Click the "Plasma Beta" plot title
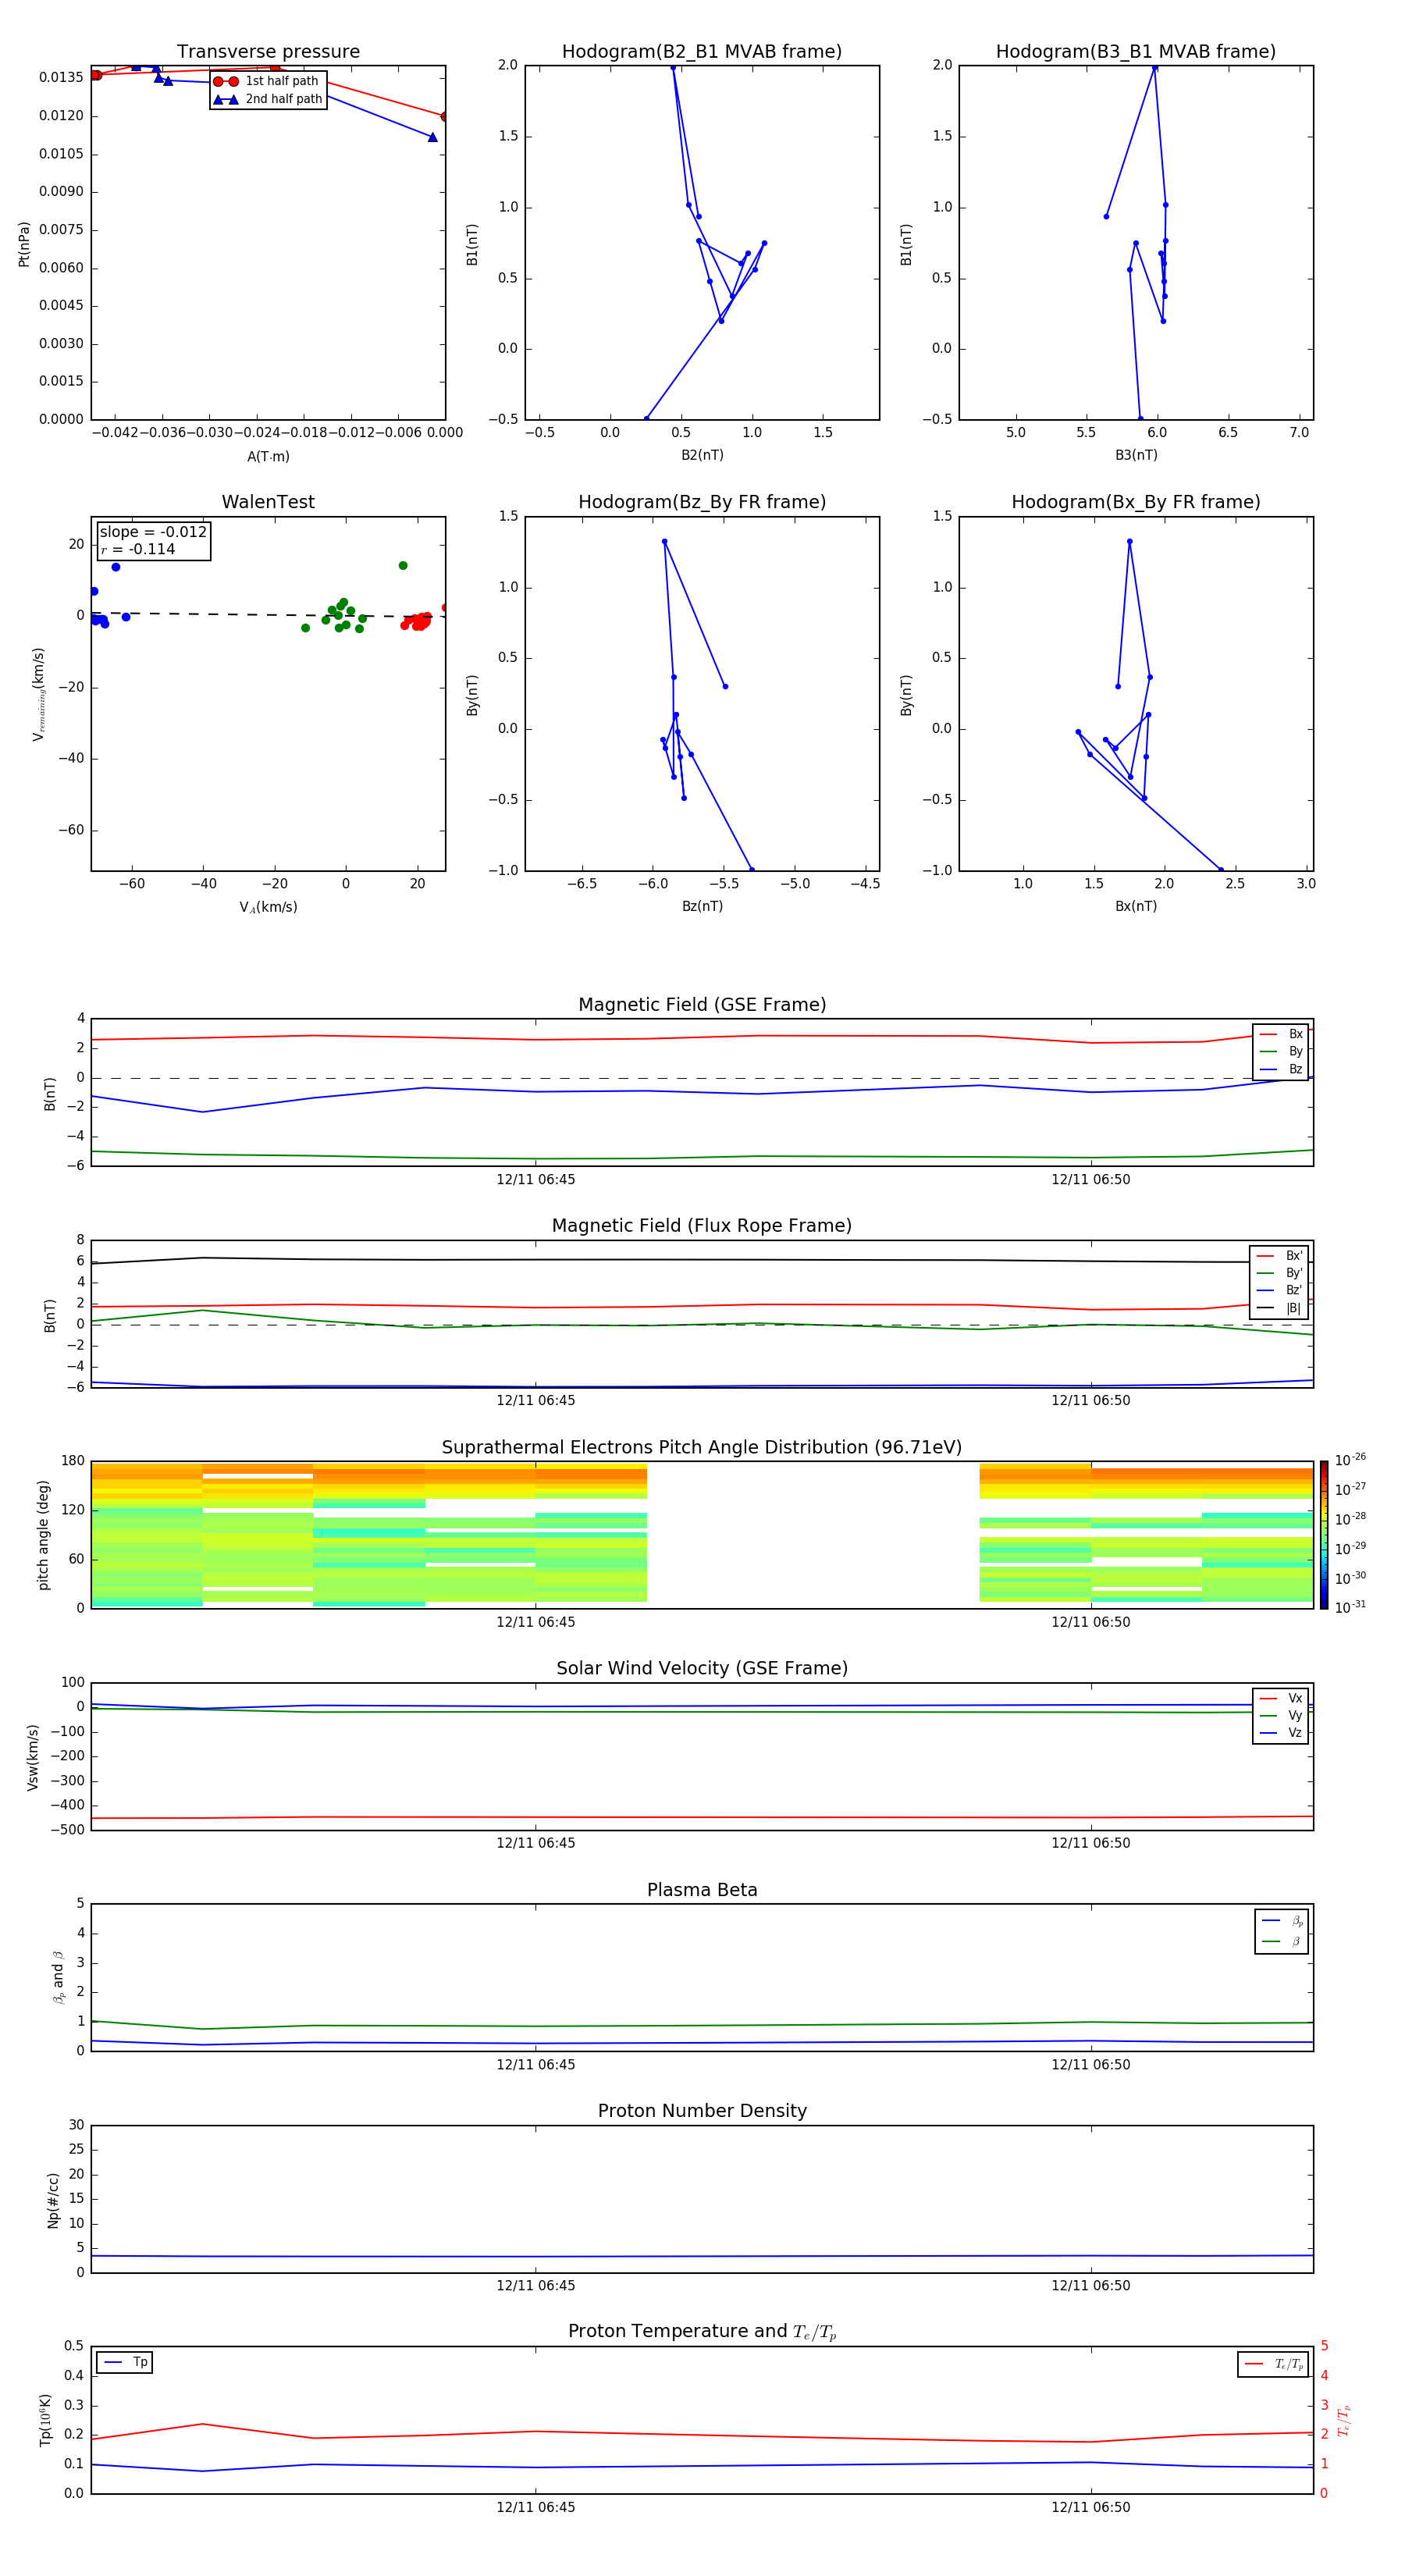This screenshot has width=1405, height=2576. point(702,1890)
